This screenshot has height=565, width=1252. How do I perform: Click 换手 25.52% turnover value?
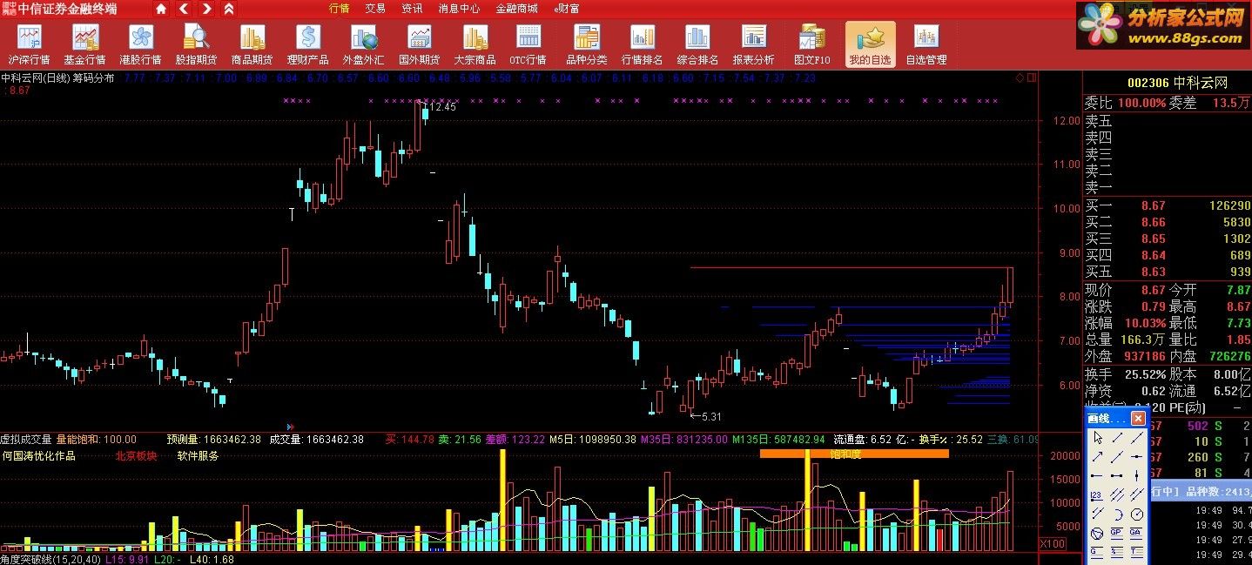point(1145,373)
